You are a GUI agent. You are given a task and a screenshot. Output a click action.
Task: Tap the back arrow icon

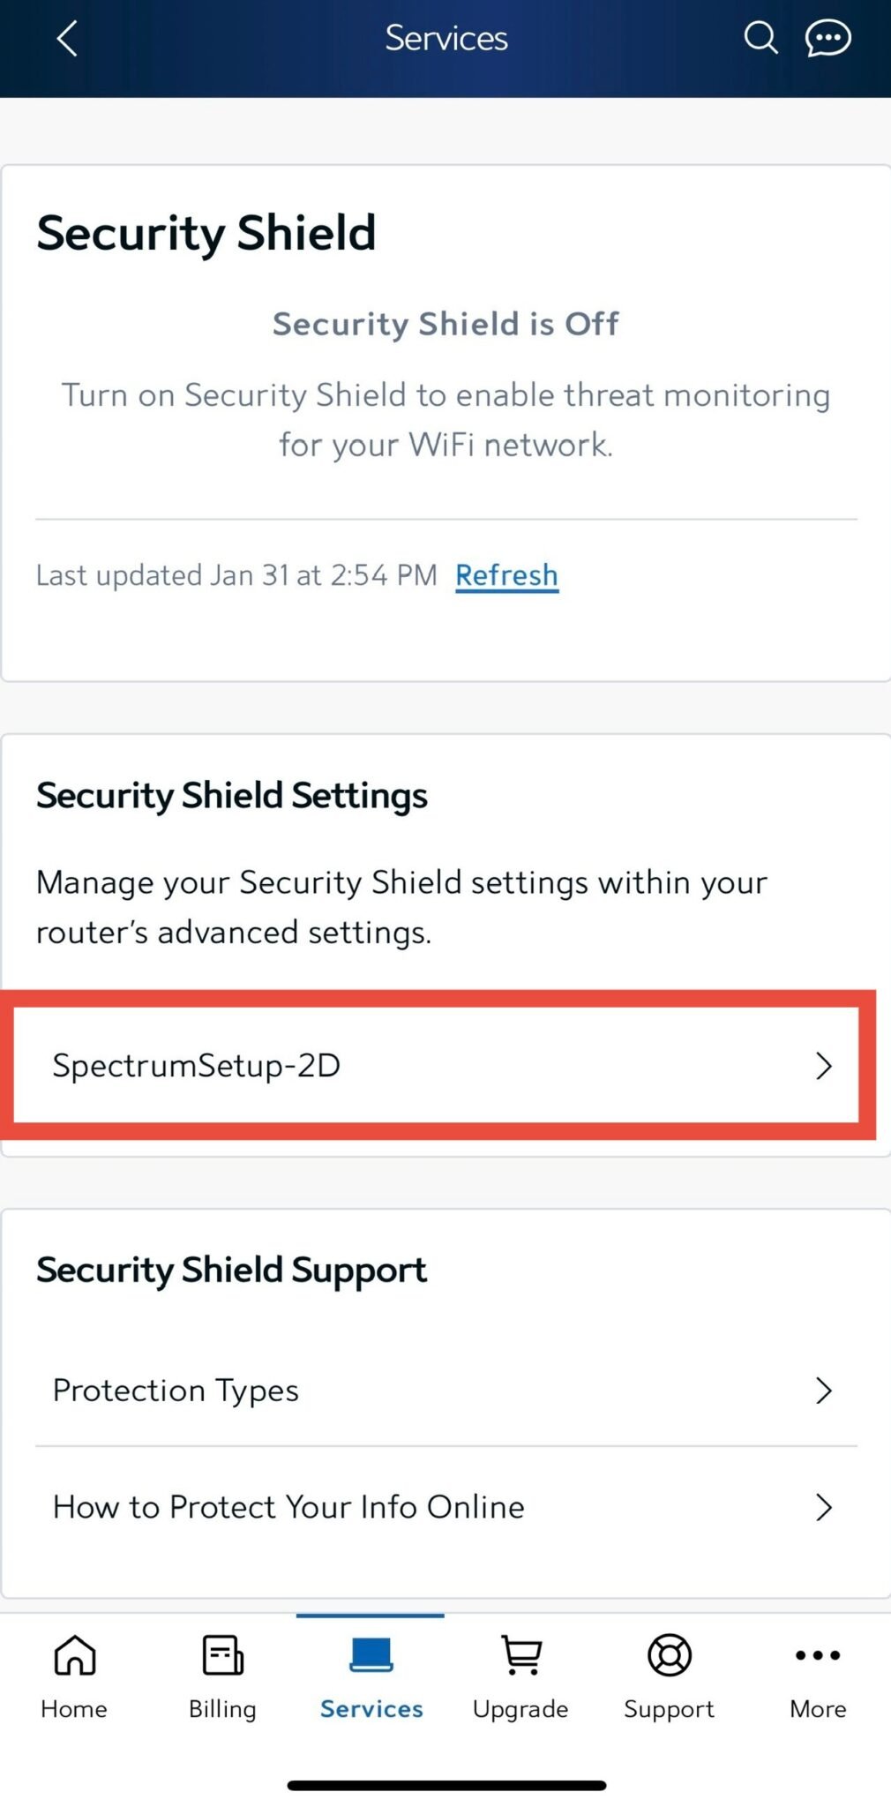pyautogui.click(x=68, y=39)
